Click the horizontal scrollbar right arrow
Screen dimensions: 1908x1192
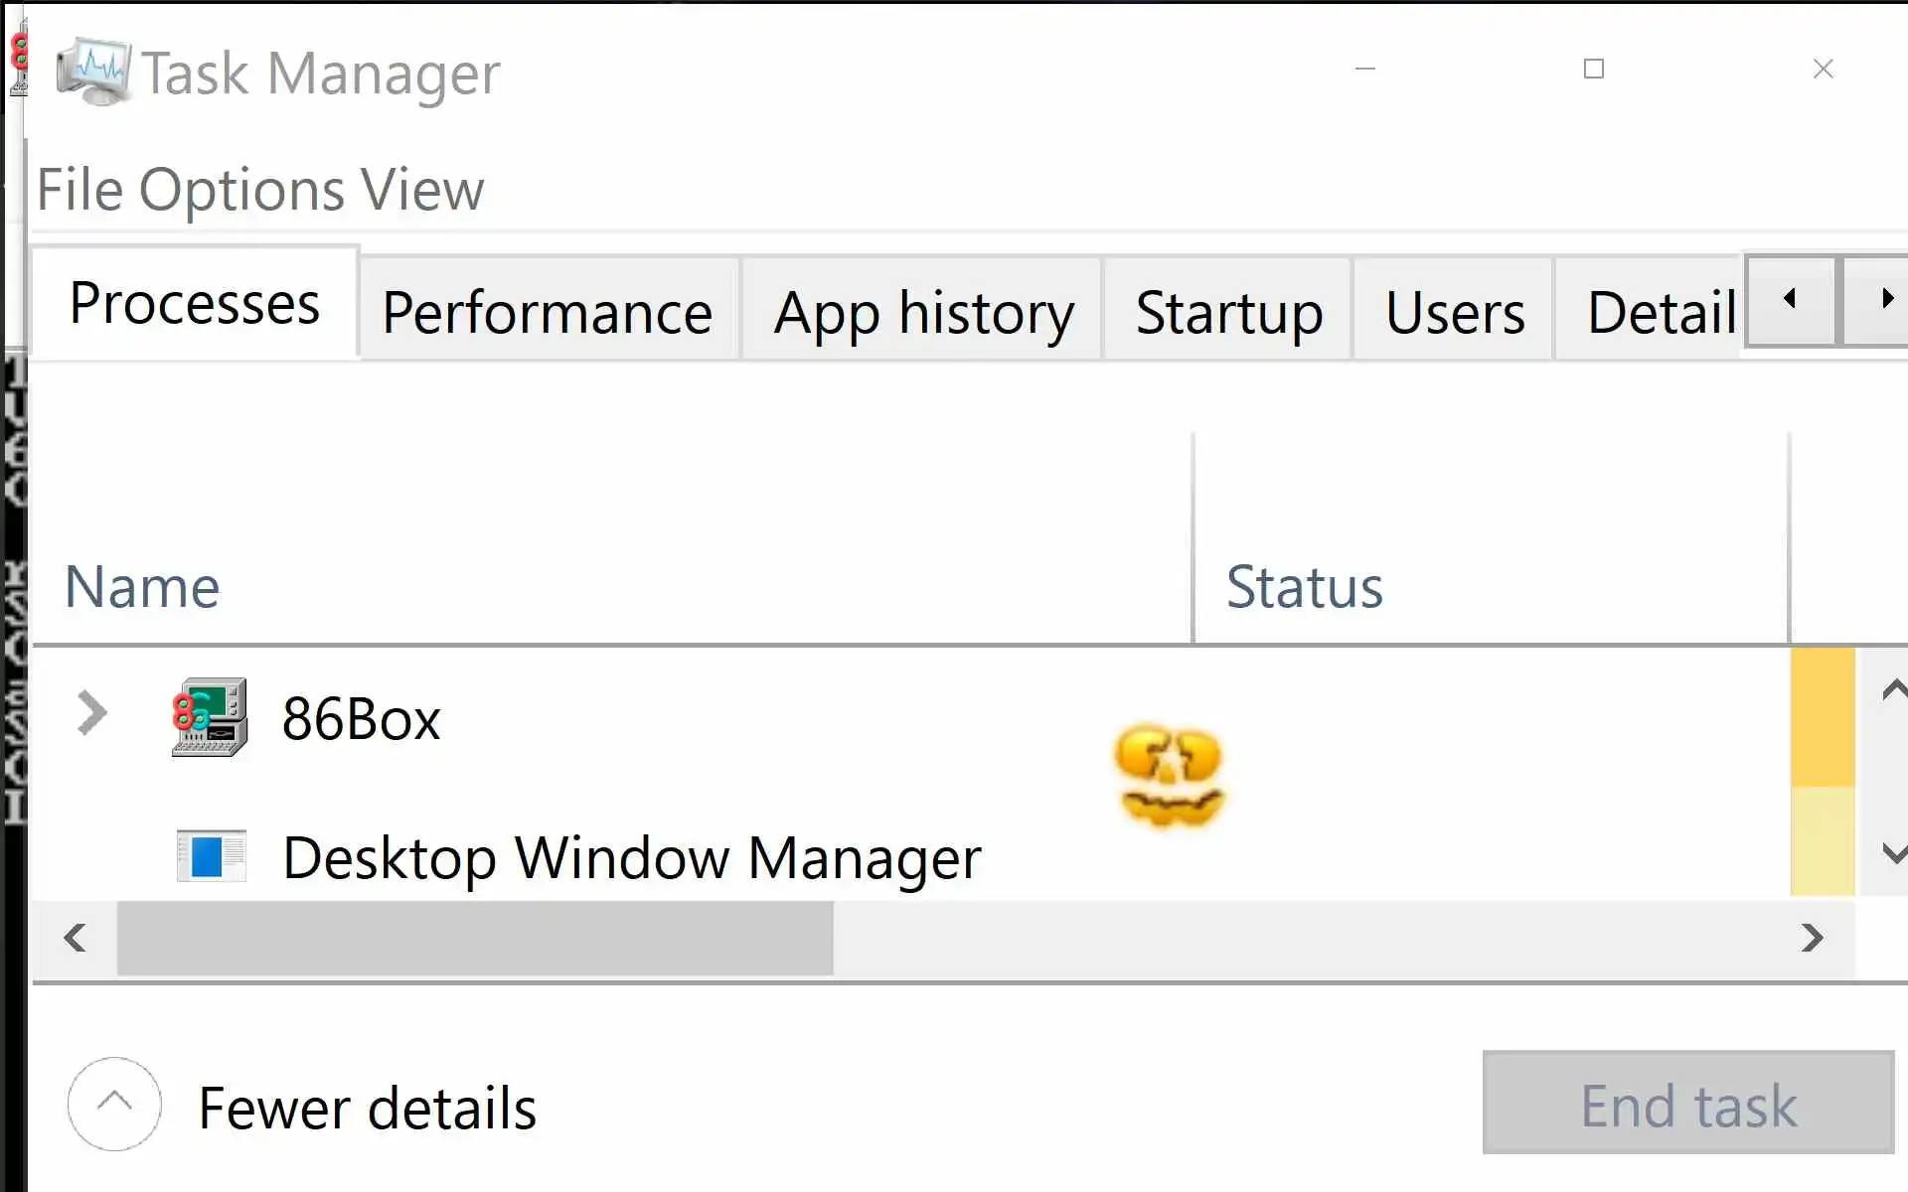pos(1812,938)
